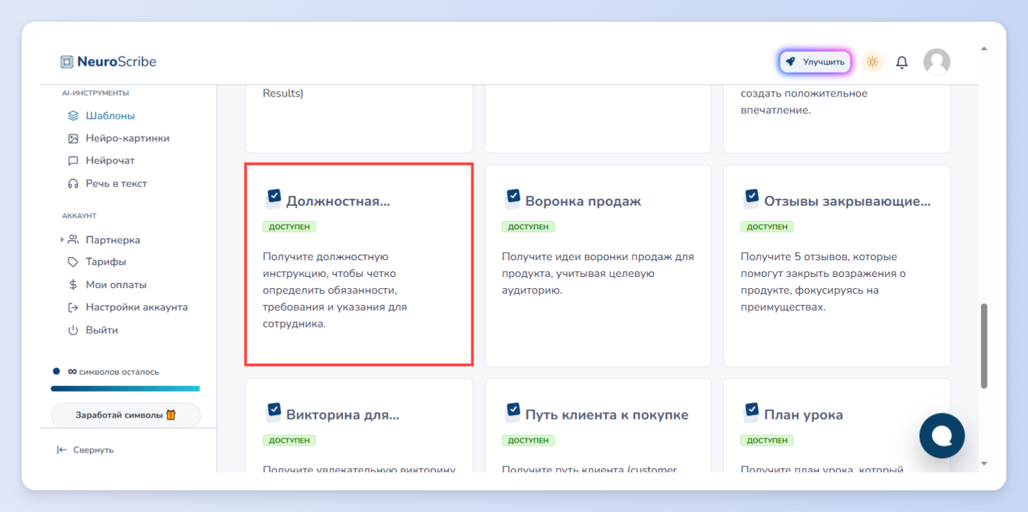Click Должностная инструкция description text
Screen dimensions: 1028x512
tap(334, 290)
